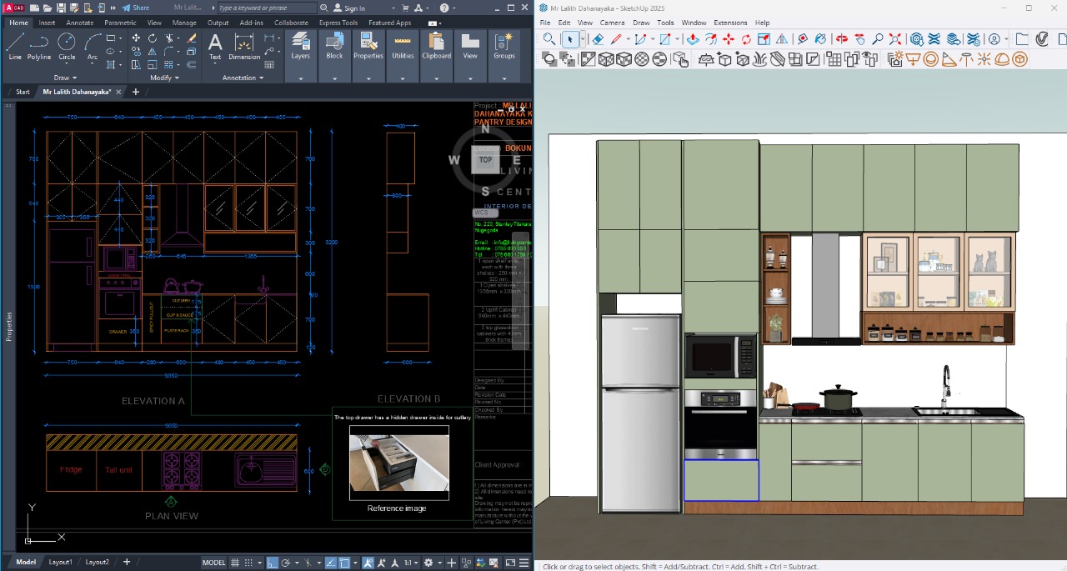Toggle polar tracking in status bar
Viewport: 1067px width, 571px height.
pos(286,563)
